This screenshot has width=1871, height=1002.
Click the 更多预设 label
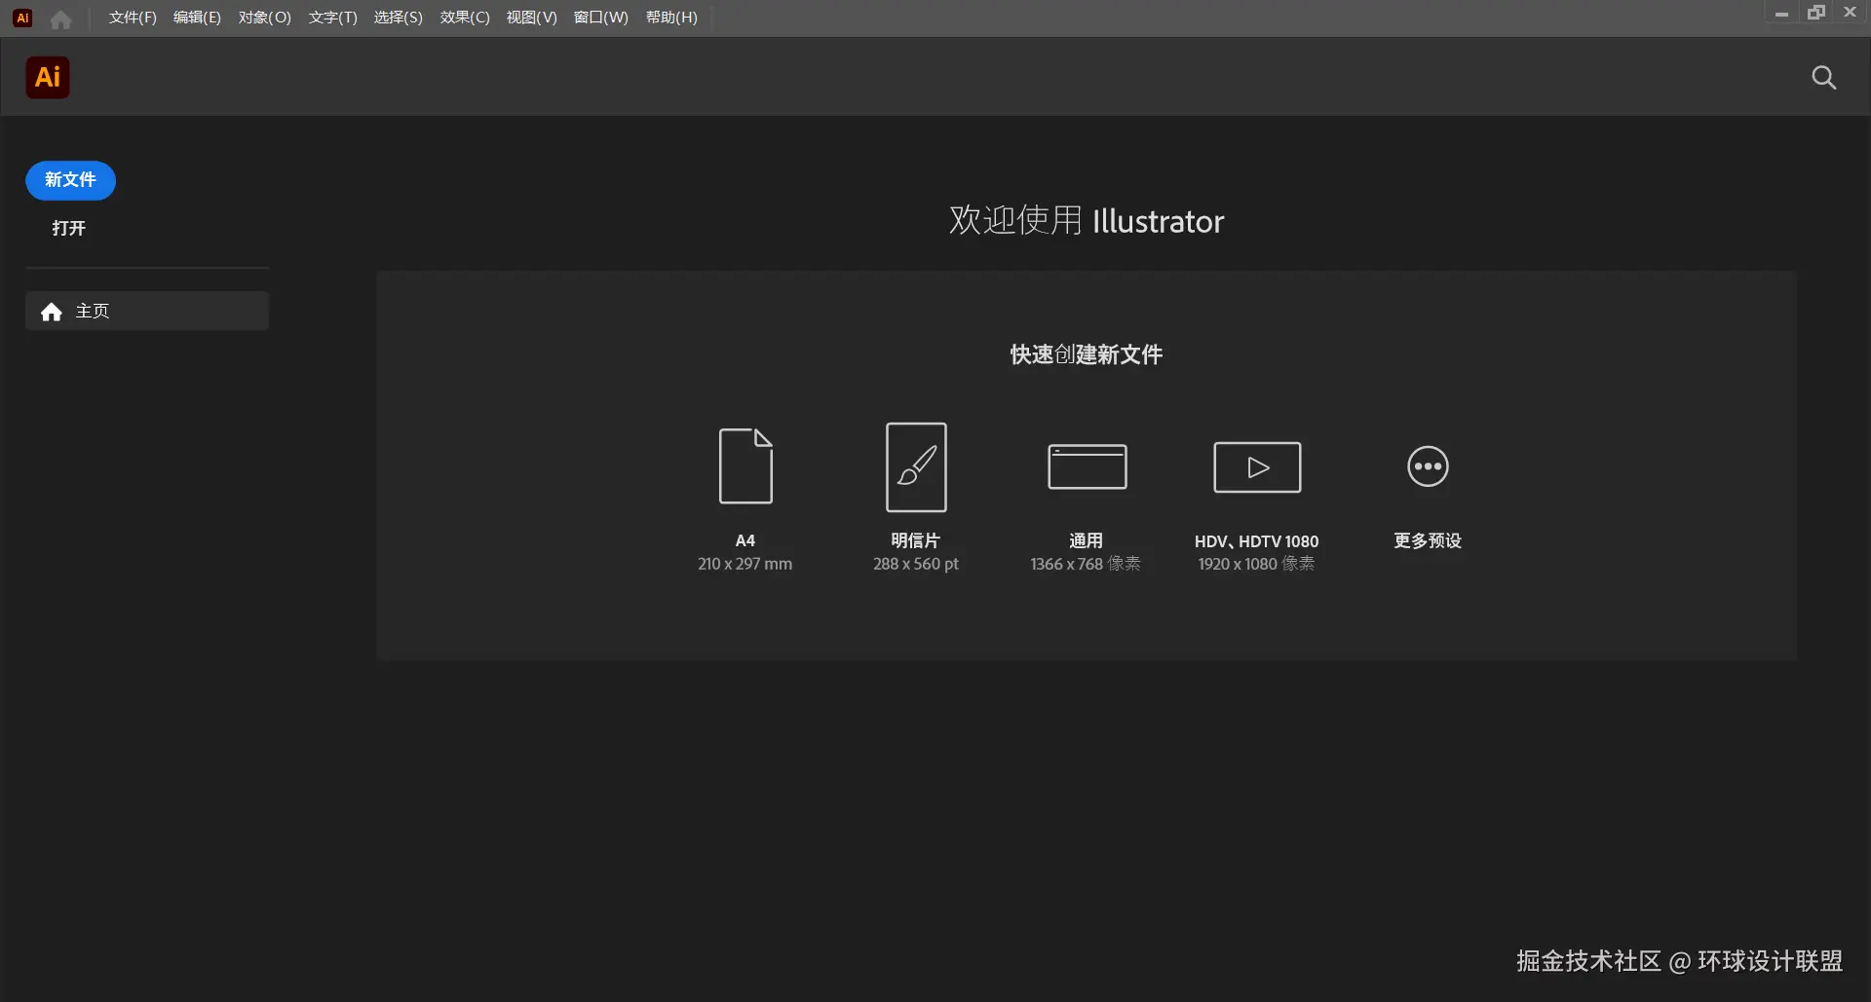pyautogui.click(x=1428, y=540)
